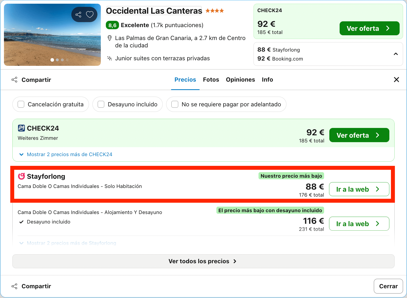Open Ver todos los precios
Screen dimensions: 407x298
[x=203, y=261]
